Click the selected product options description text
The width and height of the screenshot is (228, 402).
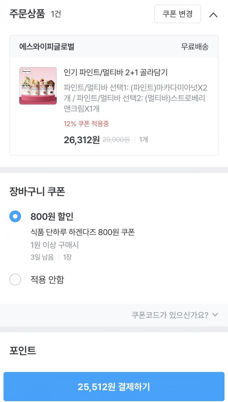pos(135,98)
